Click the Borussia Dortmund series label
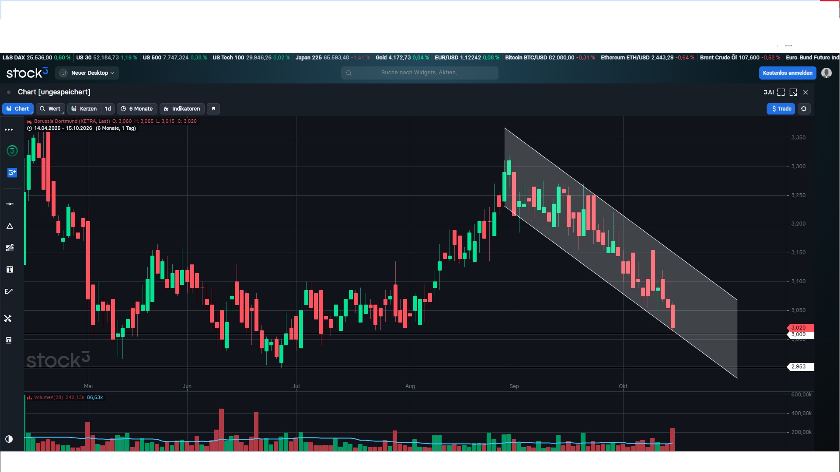Screen dimensions: 840x472 (72, 121)
